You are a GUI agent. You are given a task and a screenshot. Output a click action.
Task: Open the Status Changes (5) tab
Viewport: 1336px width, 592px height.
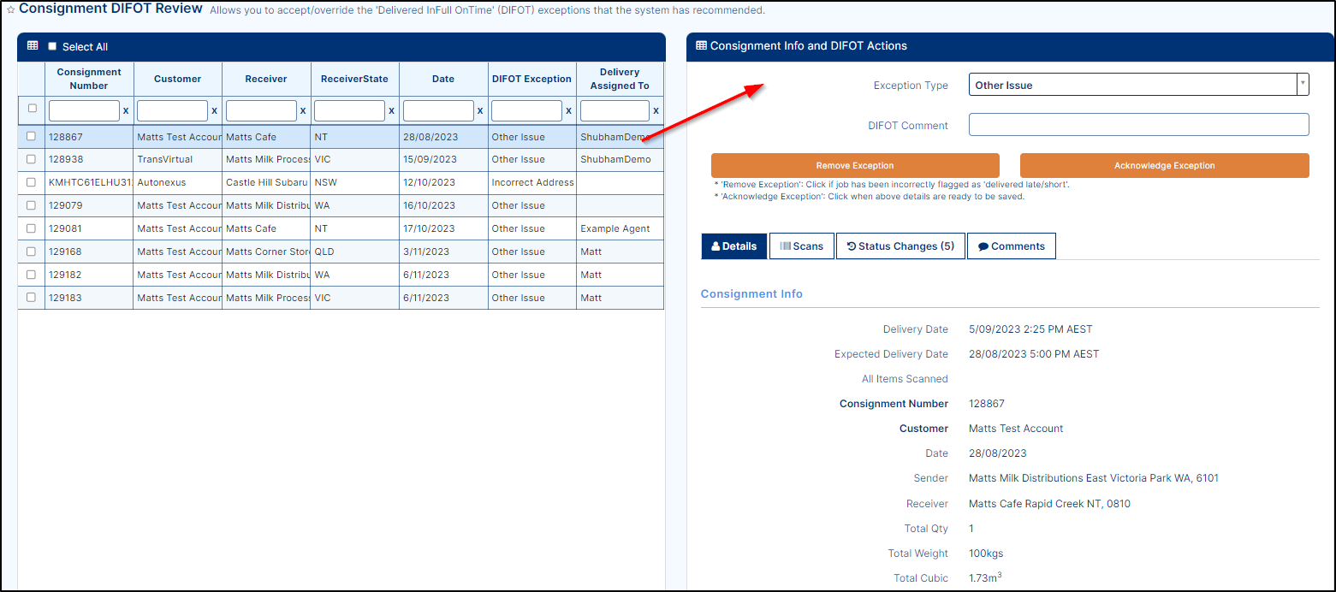click(900, 246)
